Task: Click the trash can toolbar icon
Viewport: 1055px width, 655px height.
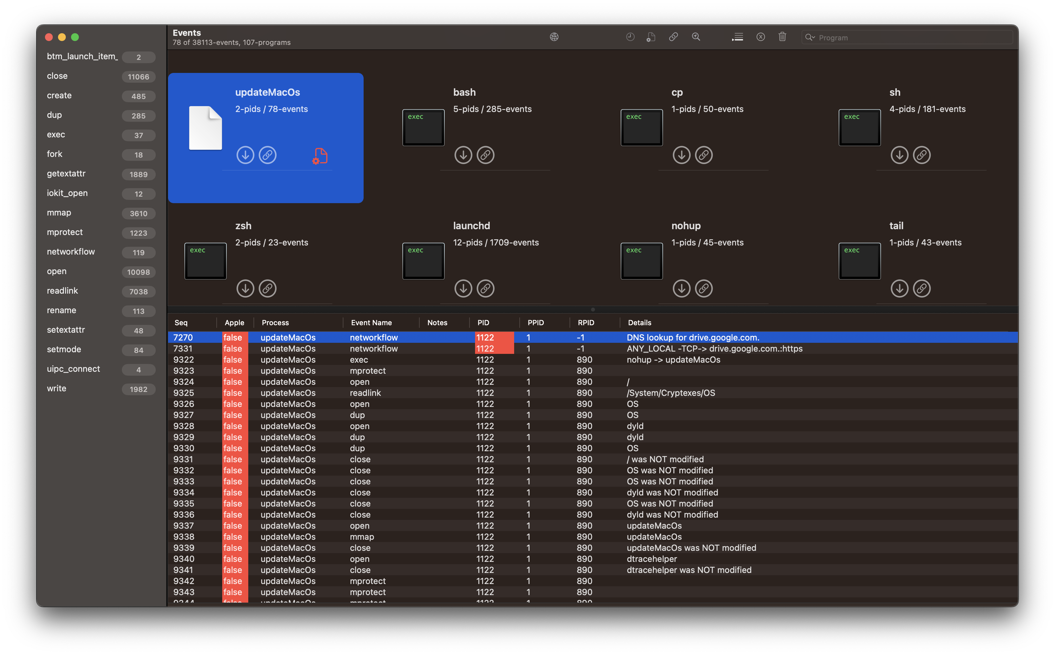Action: tap(782, 37)
